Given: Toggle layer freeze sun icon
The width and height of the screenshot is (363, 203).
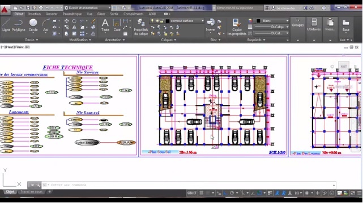Looking at the screenshot, I should pyautogui.click(x=157, y=21).
